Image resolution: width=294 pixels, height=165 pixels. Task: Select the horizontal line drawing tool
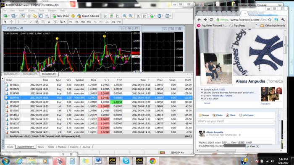click(25, 22)
